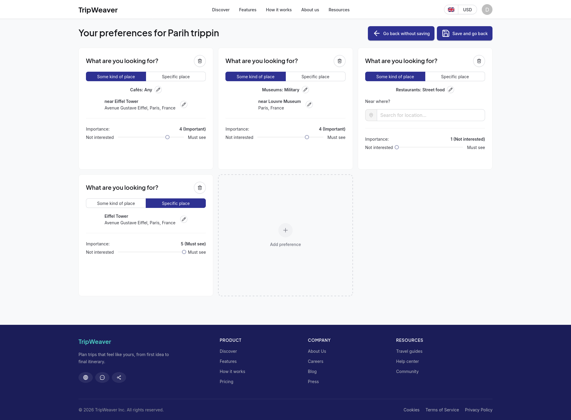The image size is (571, 420).
Task: Open the Blog footer link
Action: click(x=312, y=372)
